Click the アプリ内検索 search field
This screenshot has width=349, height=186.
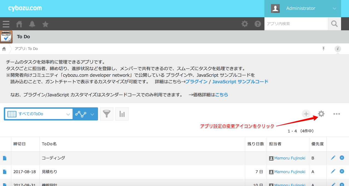296,24
